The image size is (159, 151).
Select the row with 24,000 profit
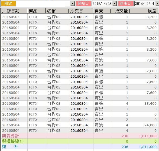tap(79, 125)
